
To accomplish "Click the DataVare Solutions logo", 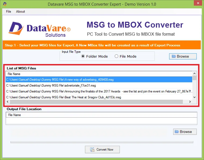I will (40, 29).
